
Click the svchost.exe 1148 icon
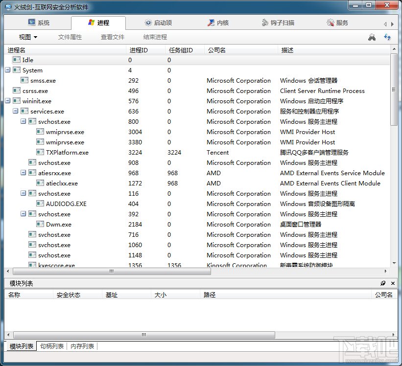click(32, 255)
